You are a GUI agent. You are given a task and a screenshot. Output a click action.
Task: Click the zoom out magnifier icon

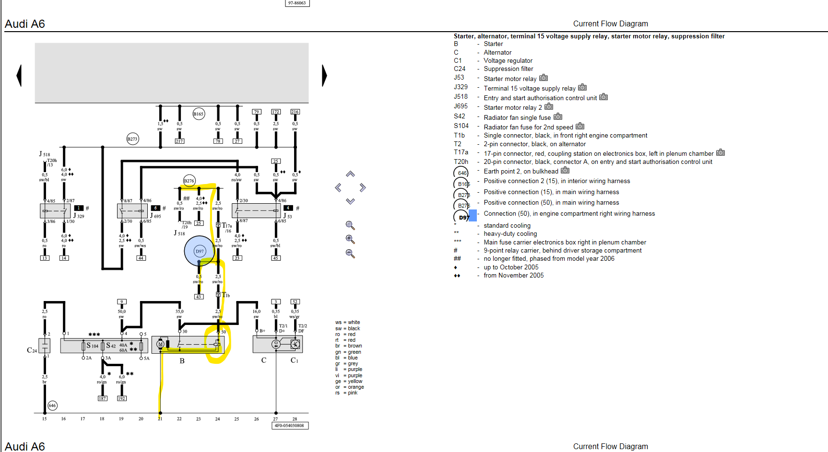(x=350, y=254)
